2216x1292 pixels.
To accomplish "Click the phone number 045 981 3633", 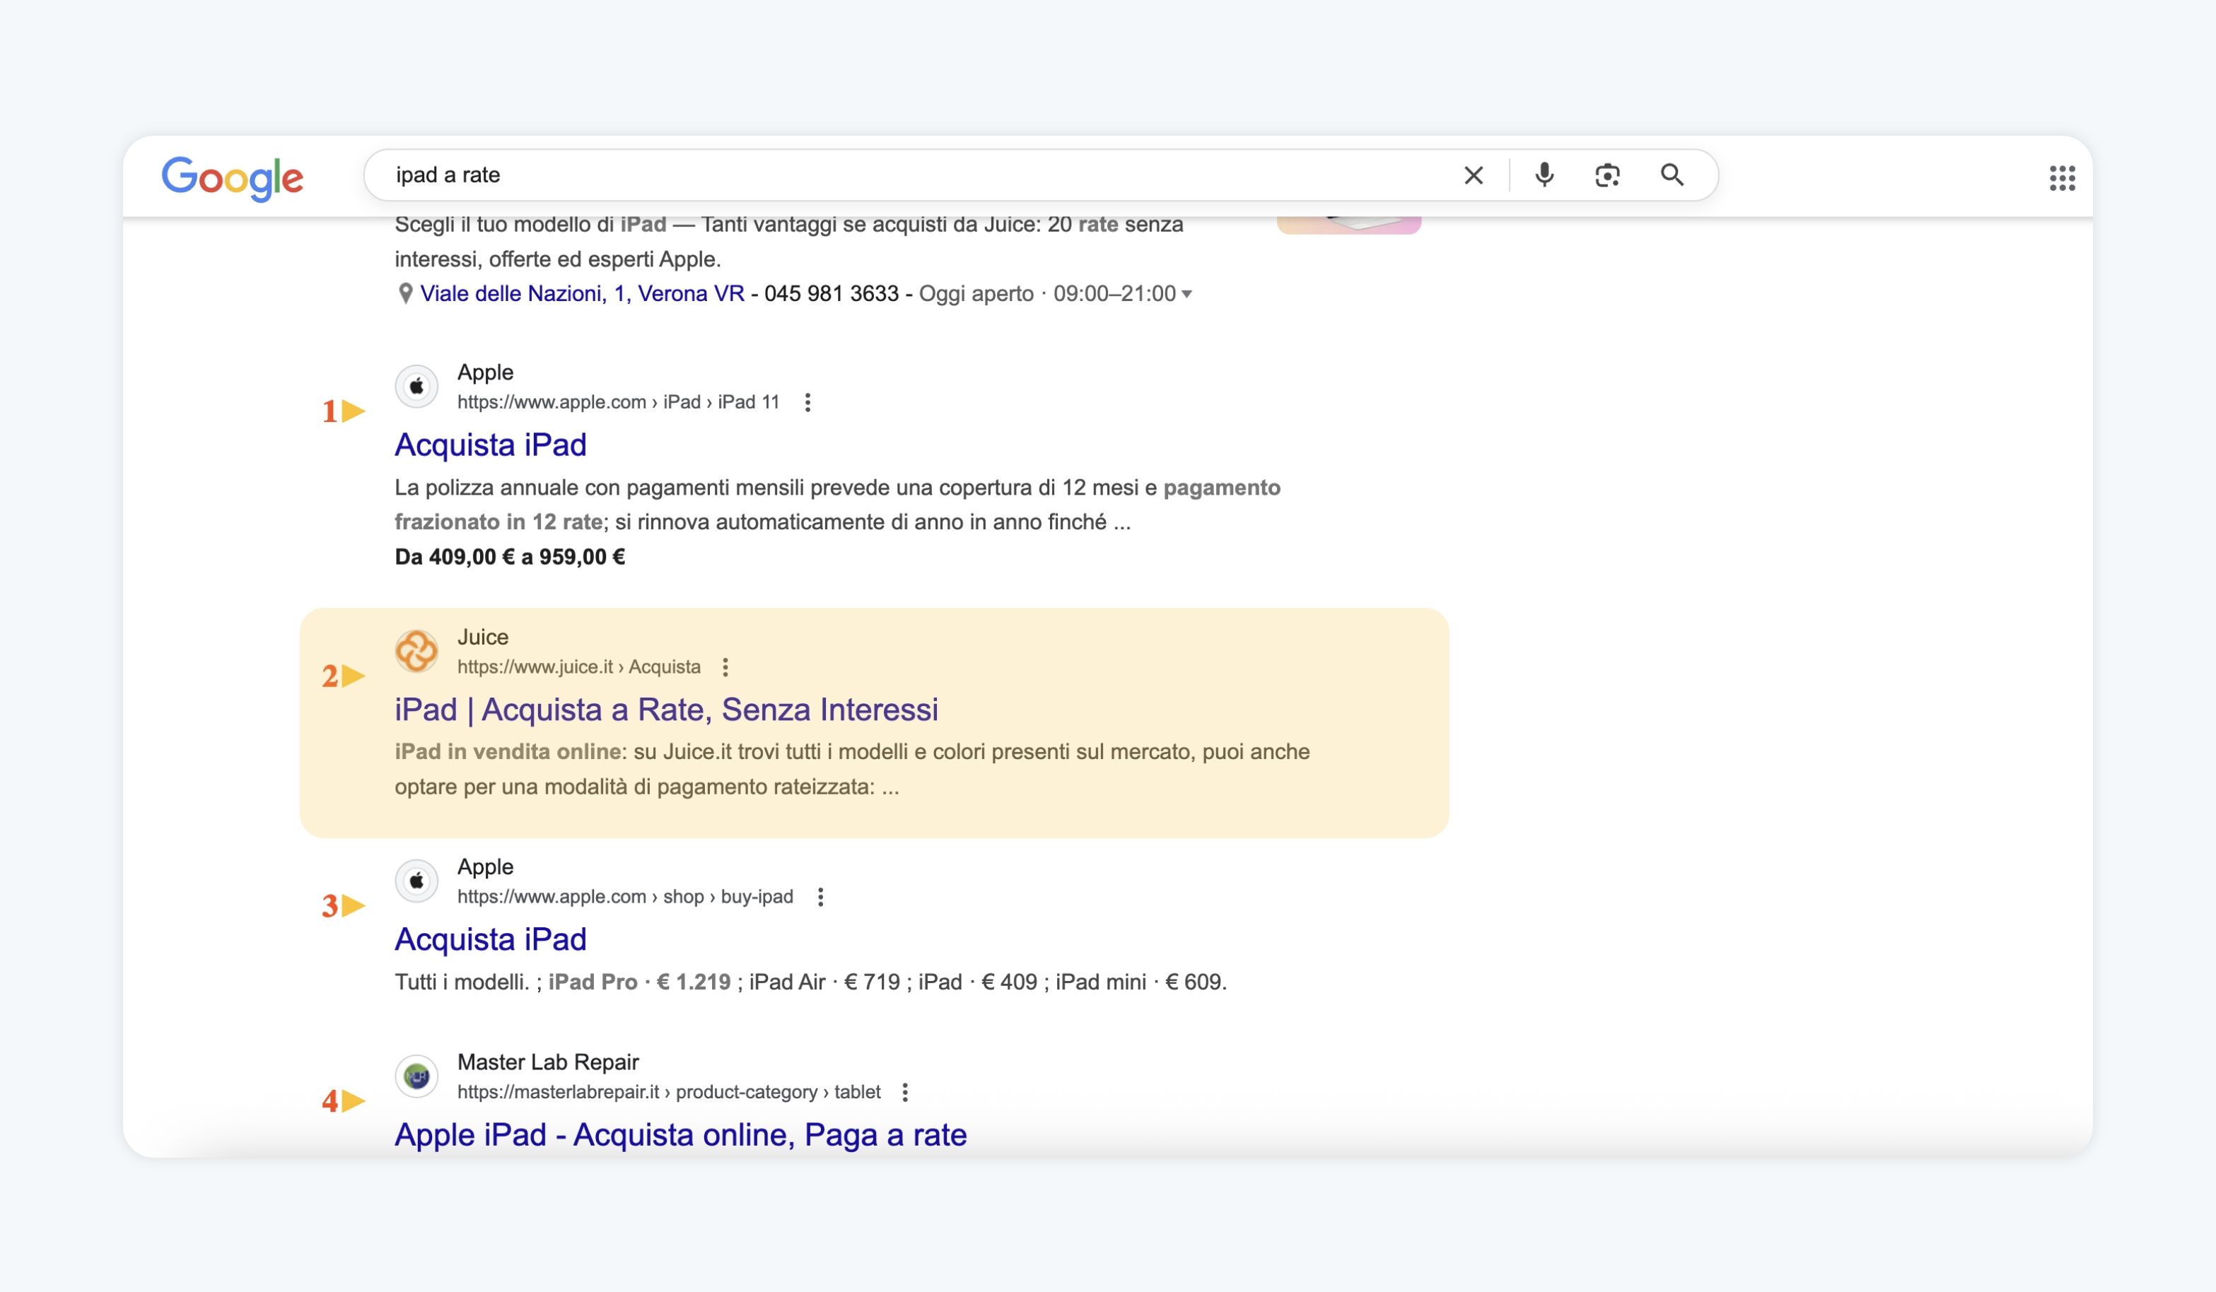I will (831, 293).
